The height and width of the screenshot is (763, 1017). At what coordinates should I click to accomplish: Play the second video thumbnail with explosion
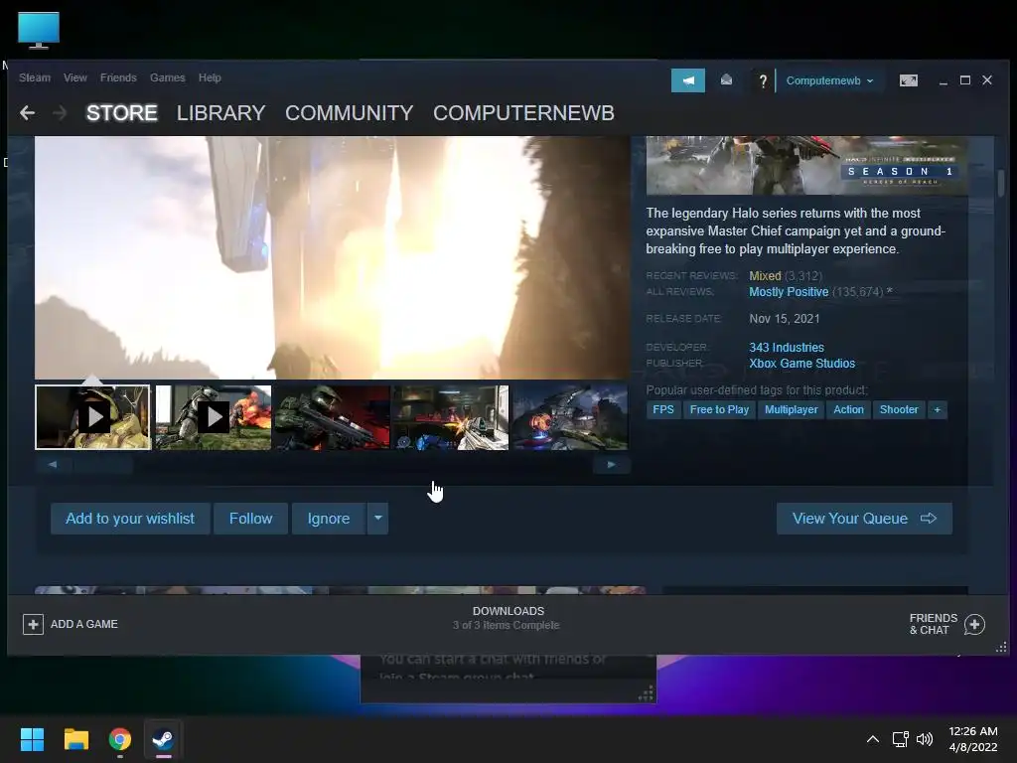coord(213,417)
